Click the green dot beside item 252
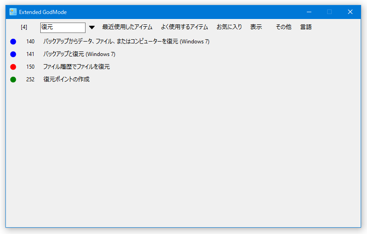The image size is (367, 234). pos(13,80)
